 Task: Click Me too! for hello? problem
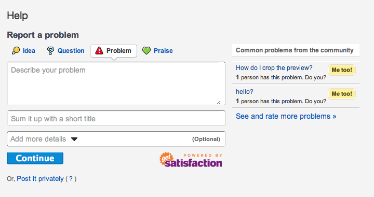pyautogui.click(x=342, y=94)
